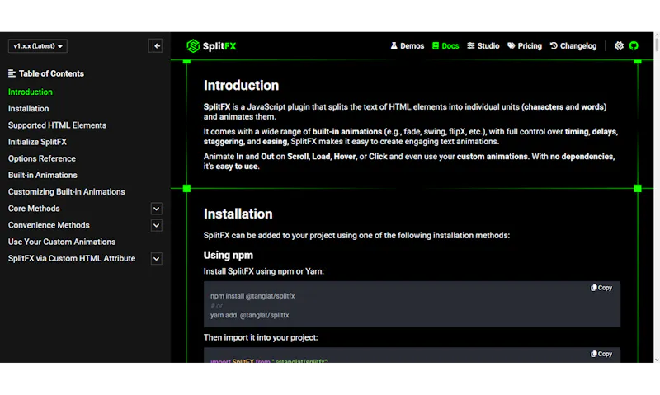Go to Installation in the sidebar
This screenshot has width=660, height=395.
[28, 109]
